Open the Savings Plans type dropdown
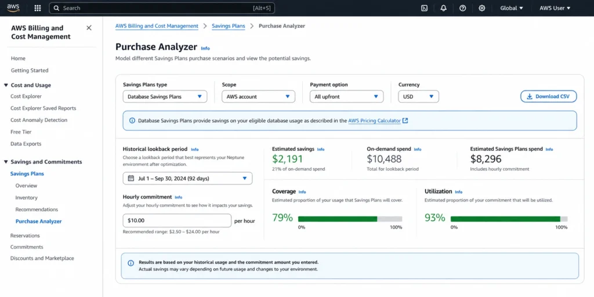594x297 pixels. click(165, 97)
